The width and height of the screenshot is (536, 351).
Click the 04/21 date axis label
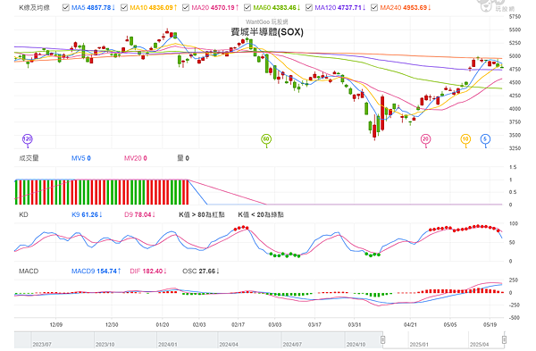(410, 324)
